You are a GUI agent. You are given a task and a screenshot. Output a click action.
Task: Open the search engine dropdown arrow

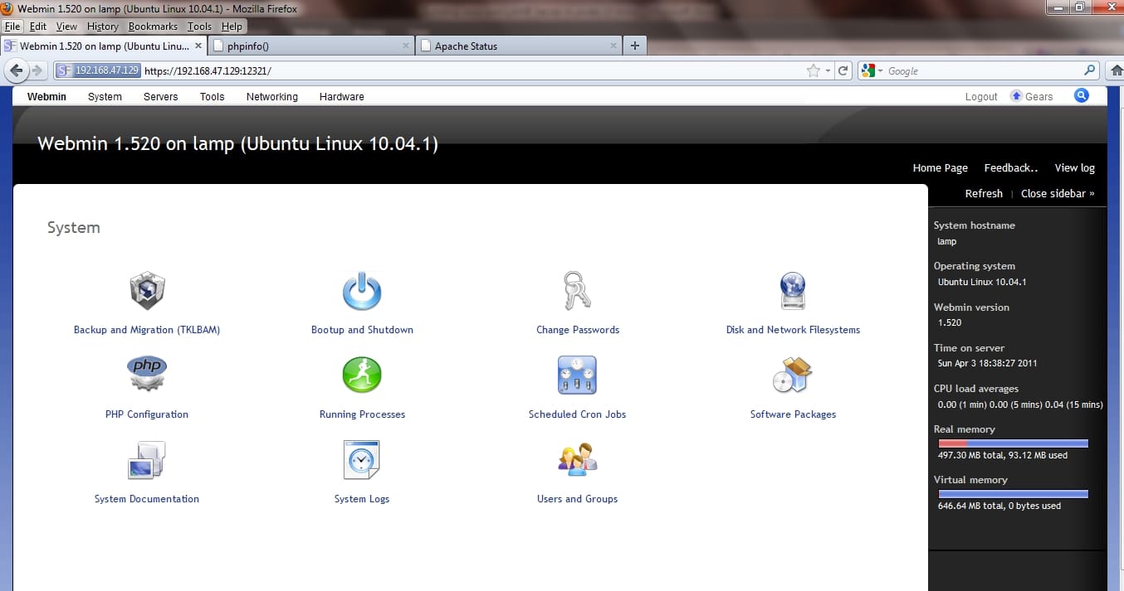point(880,71)
